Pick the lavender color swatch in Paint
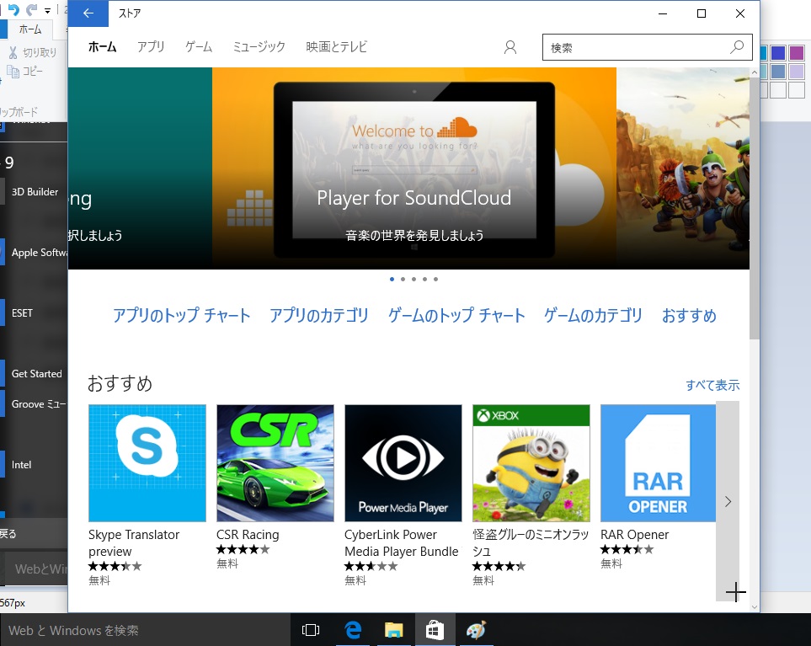 (797, 72)
